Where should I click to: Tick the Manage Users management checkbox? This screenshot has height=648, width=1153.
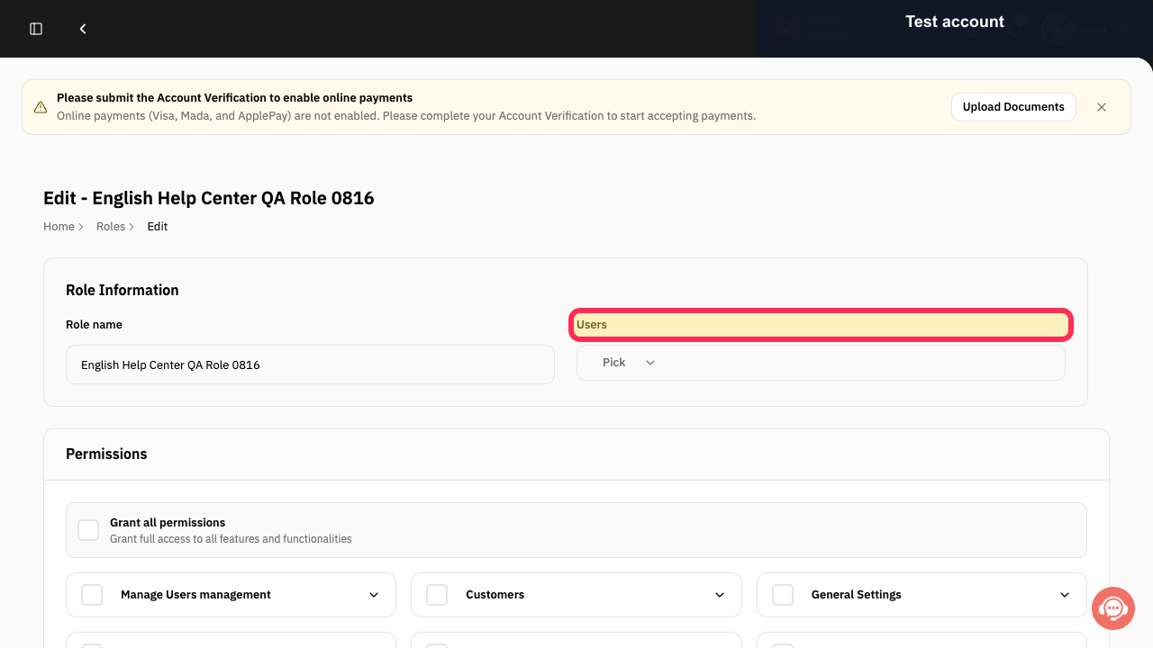[x=92, y=595]
